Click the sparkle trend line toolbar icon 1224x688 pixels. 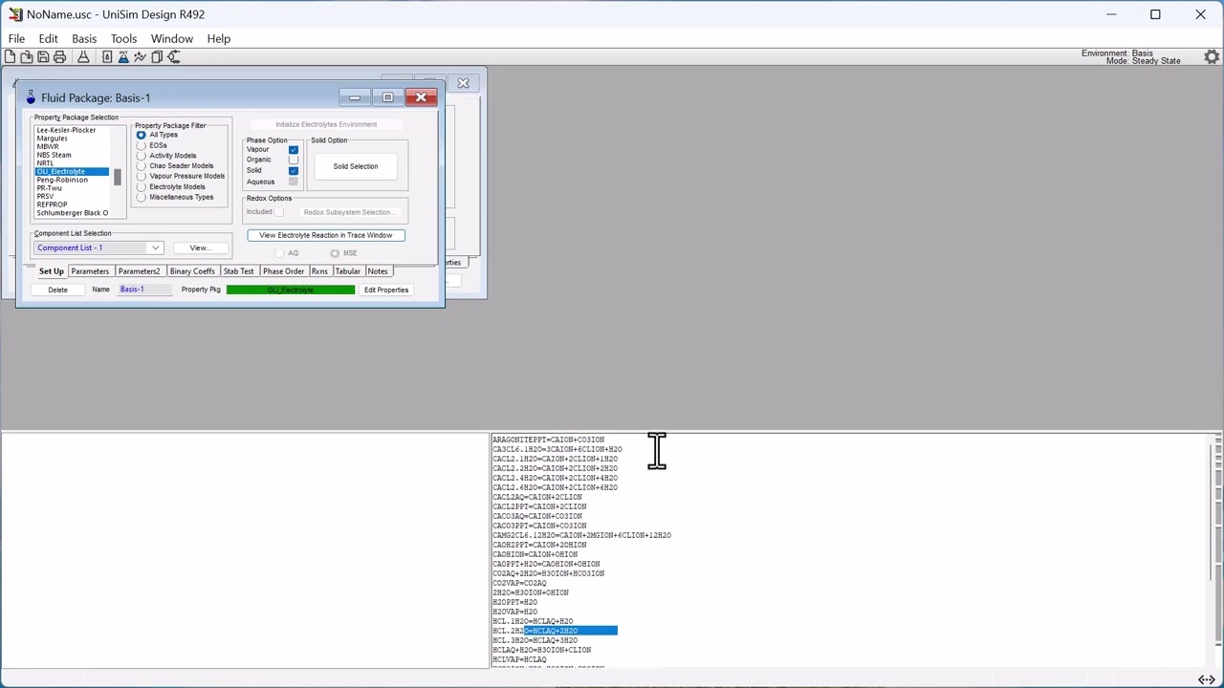coord(140,57)
